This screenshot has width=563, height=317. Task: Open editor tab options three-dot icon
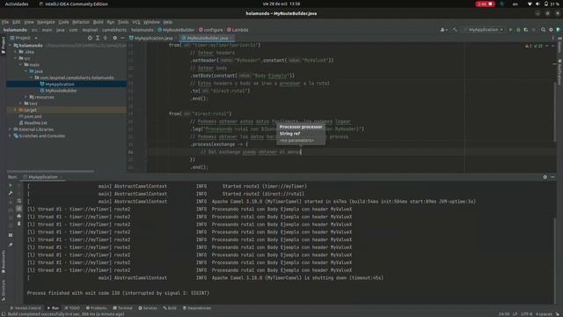click(552, 38)
